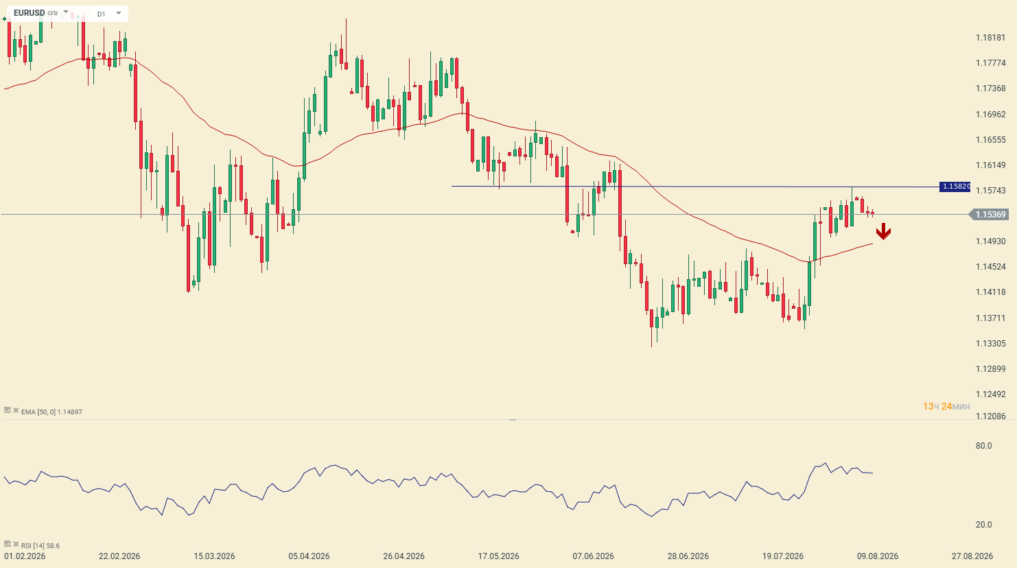Open the EURUSD symbol dropdown arrow

pyautogui.click(x=66, y=12)
